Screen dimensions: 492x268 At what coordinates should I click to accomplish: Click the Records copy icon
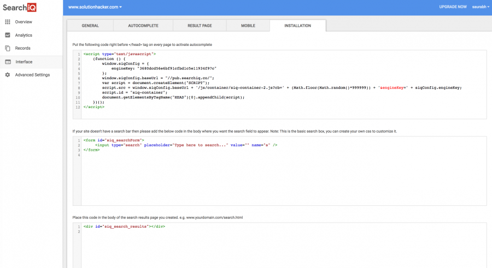[8, 48]
